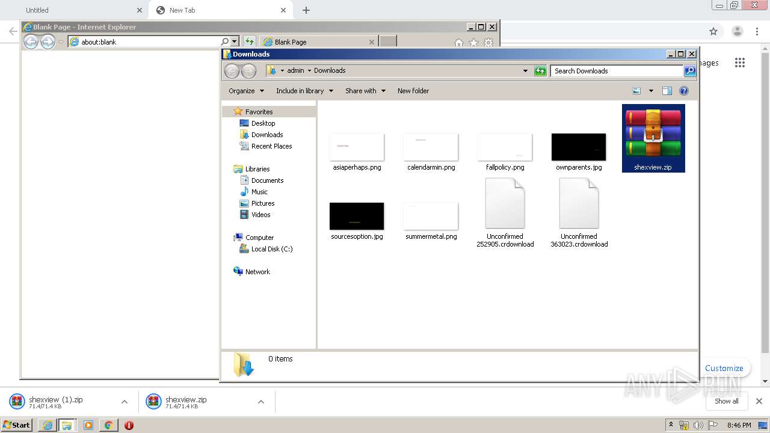Viewport: 770px width, 433px height.
Task: Click Internet Explorer address field about:blank
Action: [143, 42]
